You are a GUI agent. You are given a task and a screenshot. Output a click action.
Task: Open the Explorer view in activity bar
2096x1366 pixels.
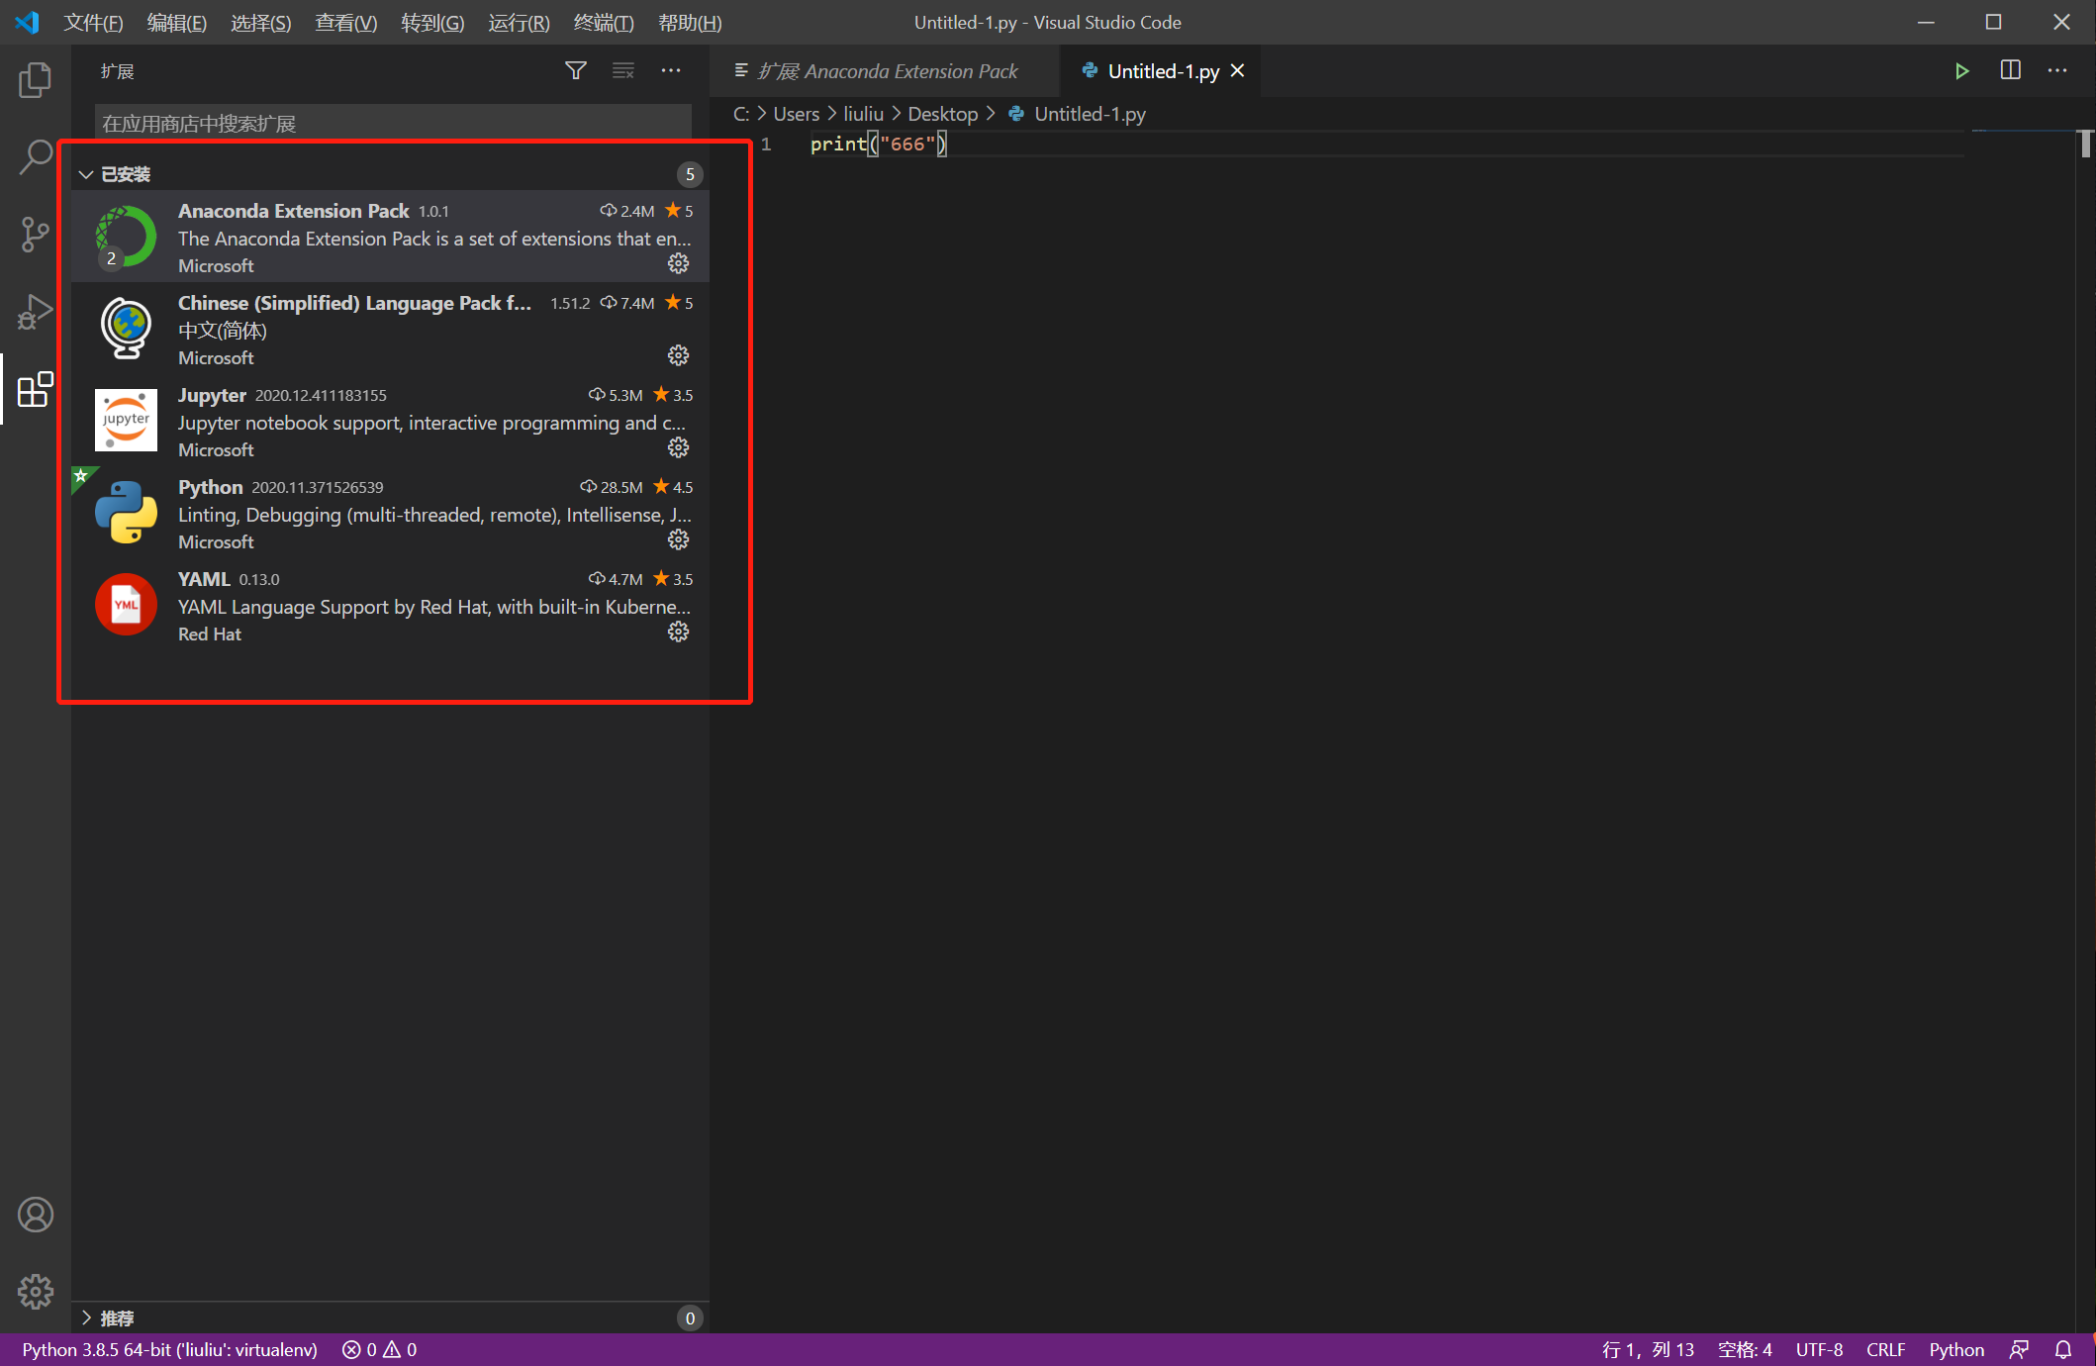tap(35, 80)
